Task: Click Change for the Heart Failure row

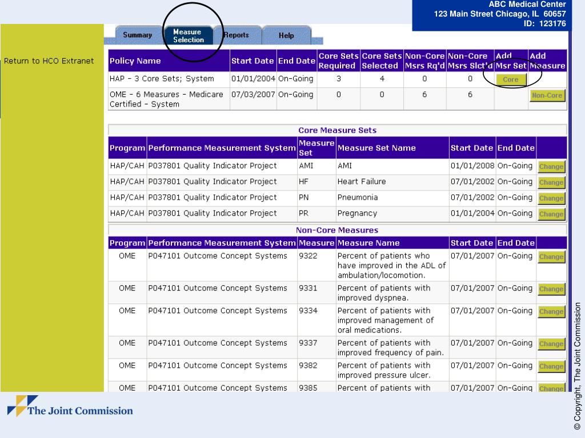Action: [x=551, y=182]
